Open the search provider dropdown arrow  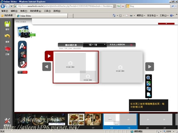(176, 6)
